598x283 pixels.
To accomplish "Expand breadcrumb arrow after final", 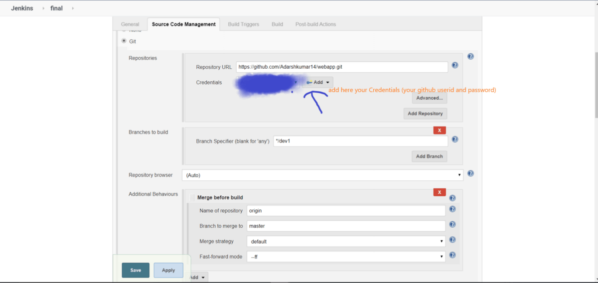I will (x=73, y=8).
